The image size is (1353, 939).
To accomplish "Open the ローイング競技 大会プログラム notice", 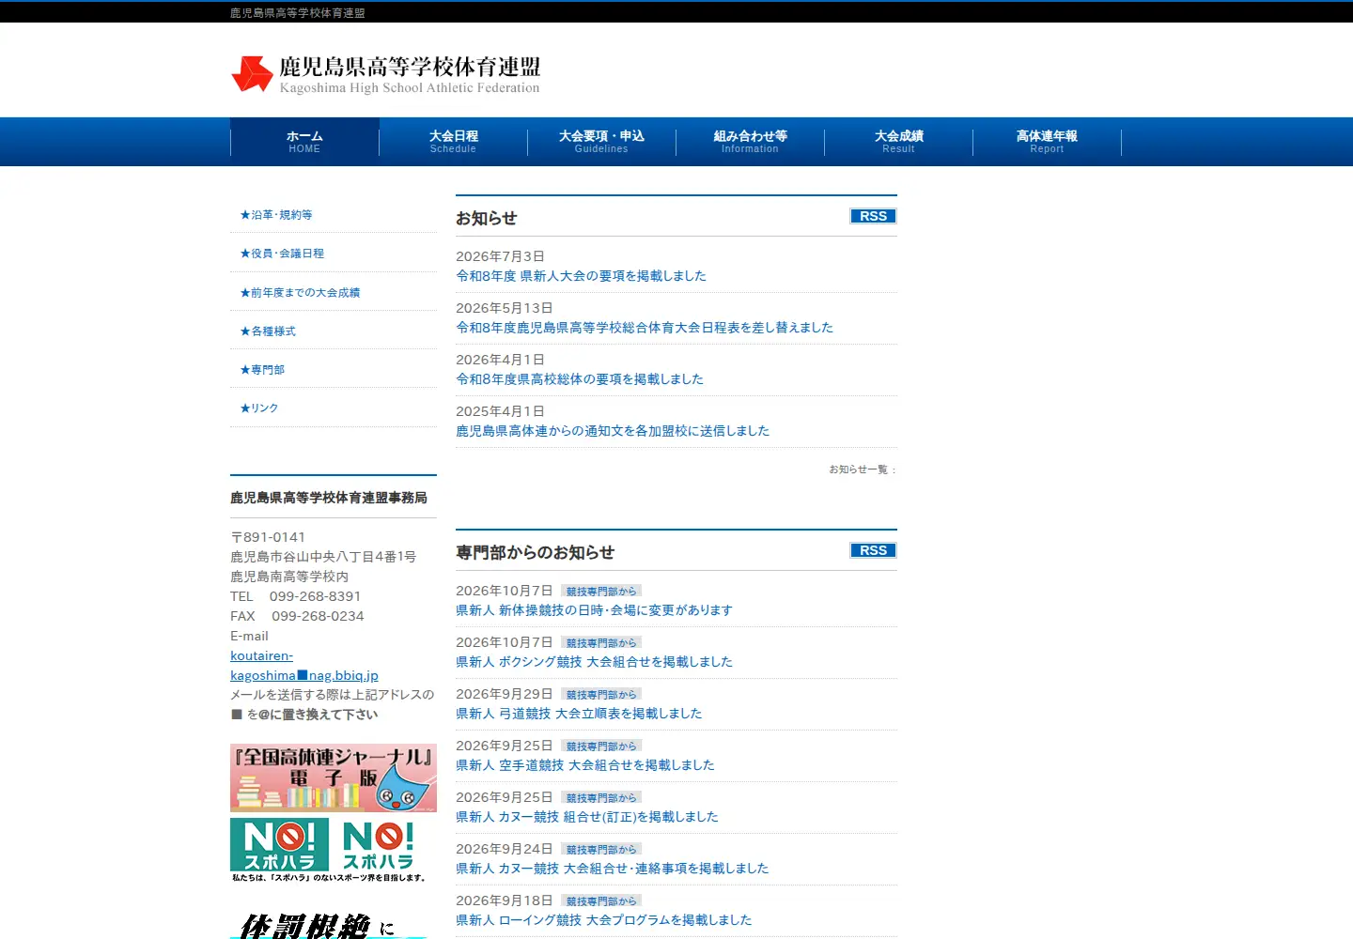I will [604, 920].
